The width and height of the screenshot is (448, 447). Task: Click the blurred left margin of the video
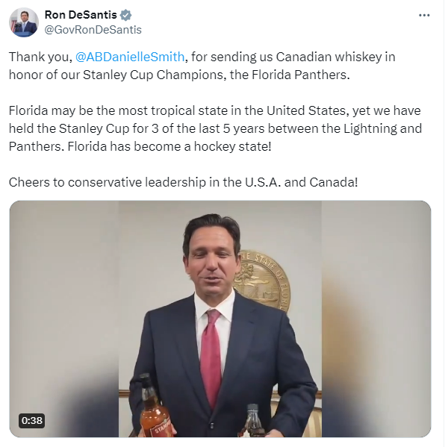tap(64, 319)
